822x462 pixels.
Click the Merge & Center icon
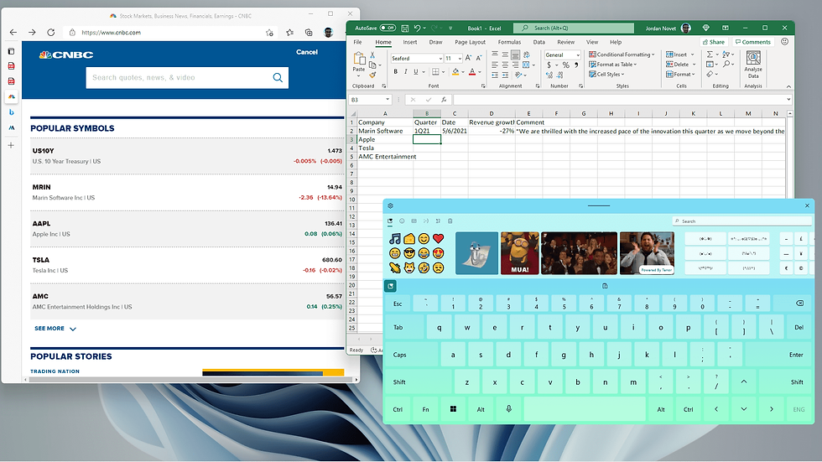click(526, 65)
